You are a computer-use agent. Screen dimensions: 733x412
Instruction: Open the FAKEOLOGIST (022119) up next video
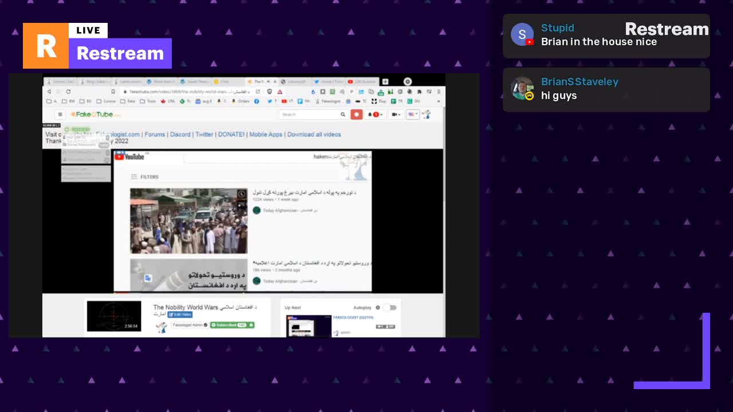[353, 317]
